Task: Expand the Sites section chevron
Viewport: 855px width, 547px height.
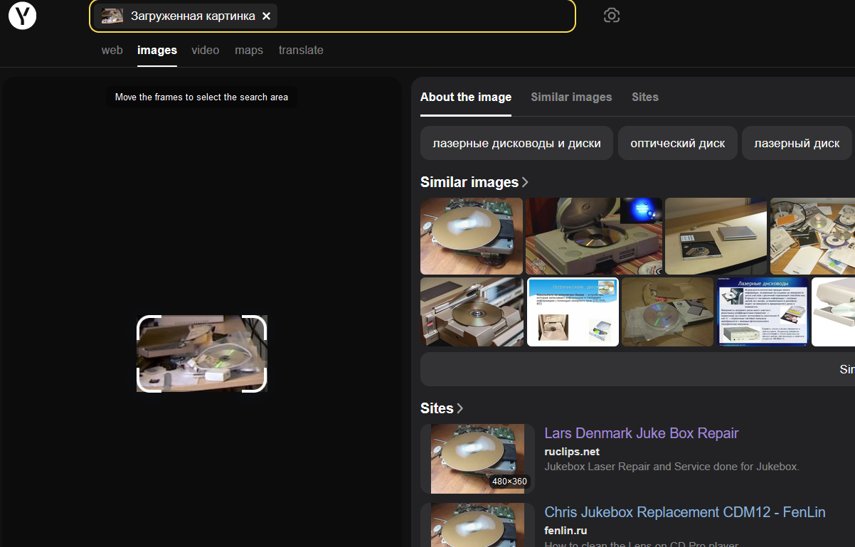Action: point(460,408)
